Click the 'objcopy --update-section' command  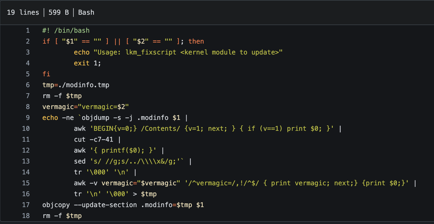[x=90, y=205]
